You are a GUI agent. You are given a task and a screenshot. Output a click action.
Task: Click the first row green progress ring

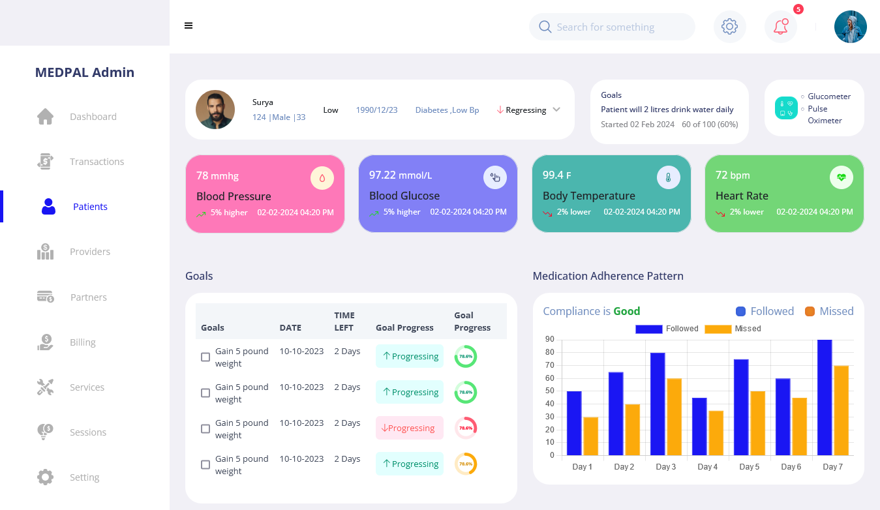pyautogui.click(x=466, y=357)
